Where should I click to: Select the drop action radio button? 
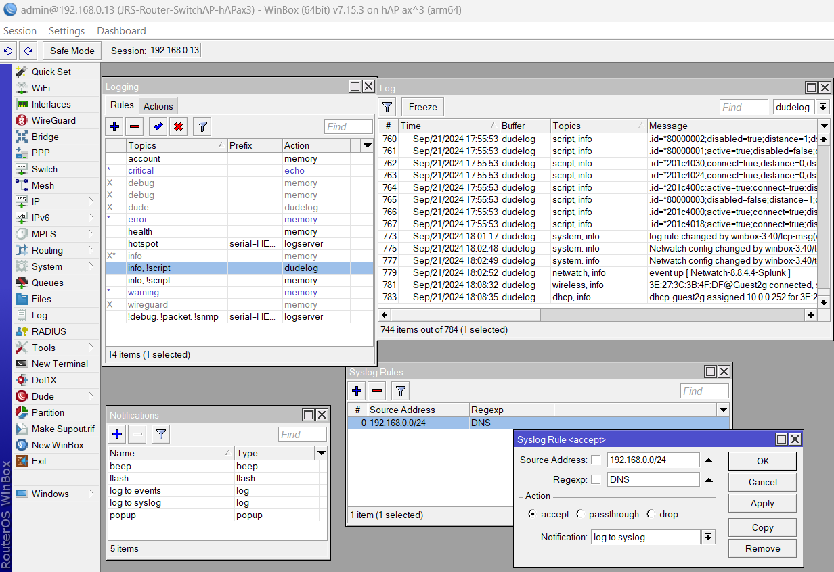pos(651,514)
